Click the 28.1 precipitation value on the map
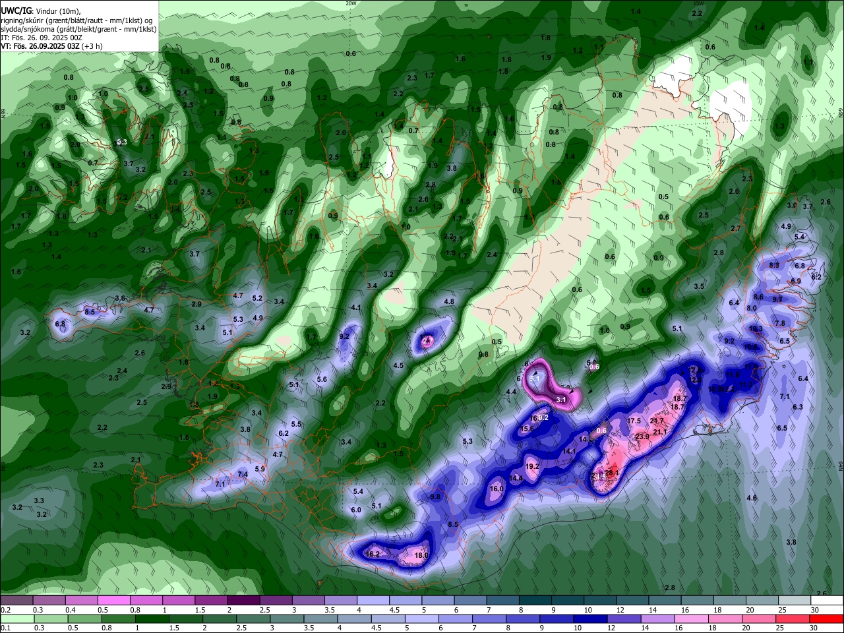Screen dimensions: 844x633 [613, 473]
